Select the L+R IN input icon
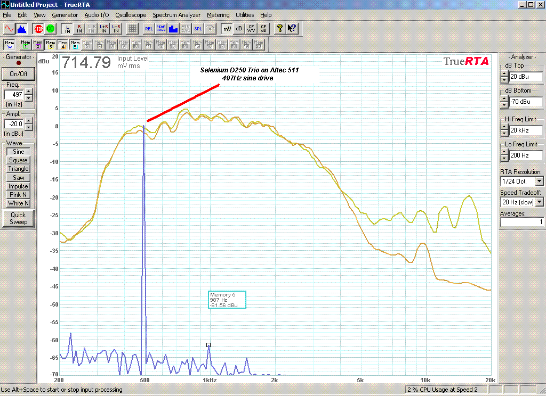The width and height of the screenshot is (546, 396). click(x=104, y=29)
